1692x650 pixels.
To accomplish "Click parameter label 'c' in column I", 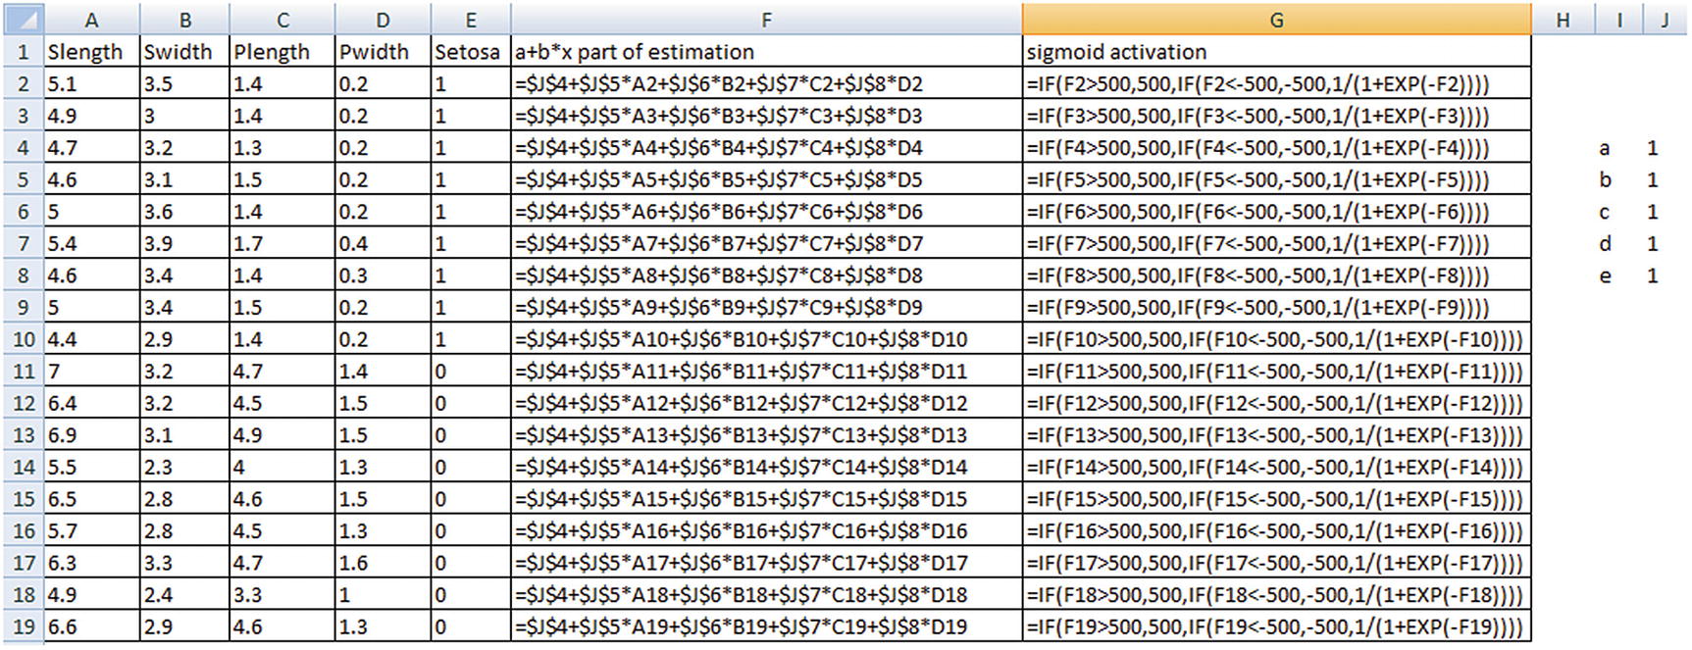I will [1605, 212].
